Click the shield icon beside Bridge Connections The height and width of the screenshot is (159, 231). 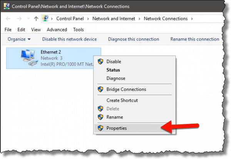(100, 89)
